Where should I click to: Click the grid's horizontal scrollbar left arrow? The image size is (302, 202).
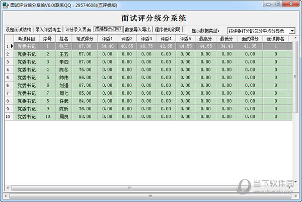(x=7, y=187)
